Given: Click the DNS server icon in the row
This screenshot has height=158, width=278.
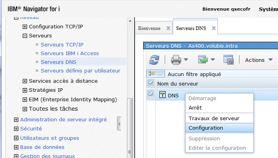Looking at the screenshot, I should [x=163, y=95].
